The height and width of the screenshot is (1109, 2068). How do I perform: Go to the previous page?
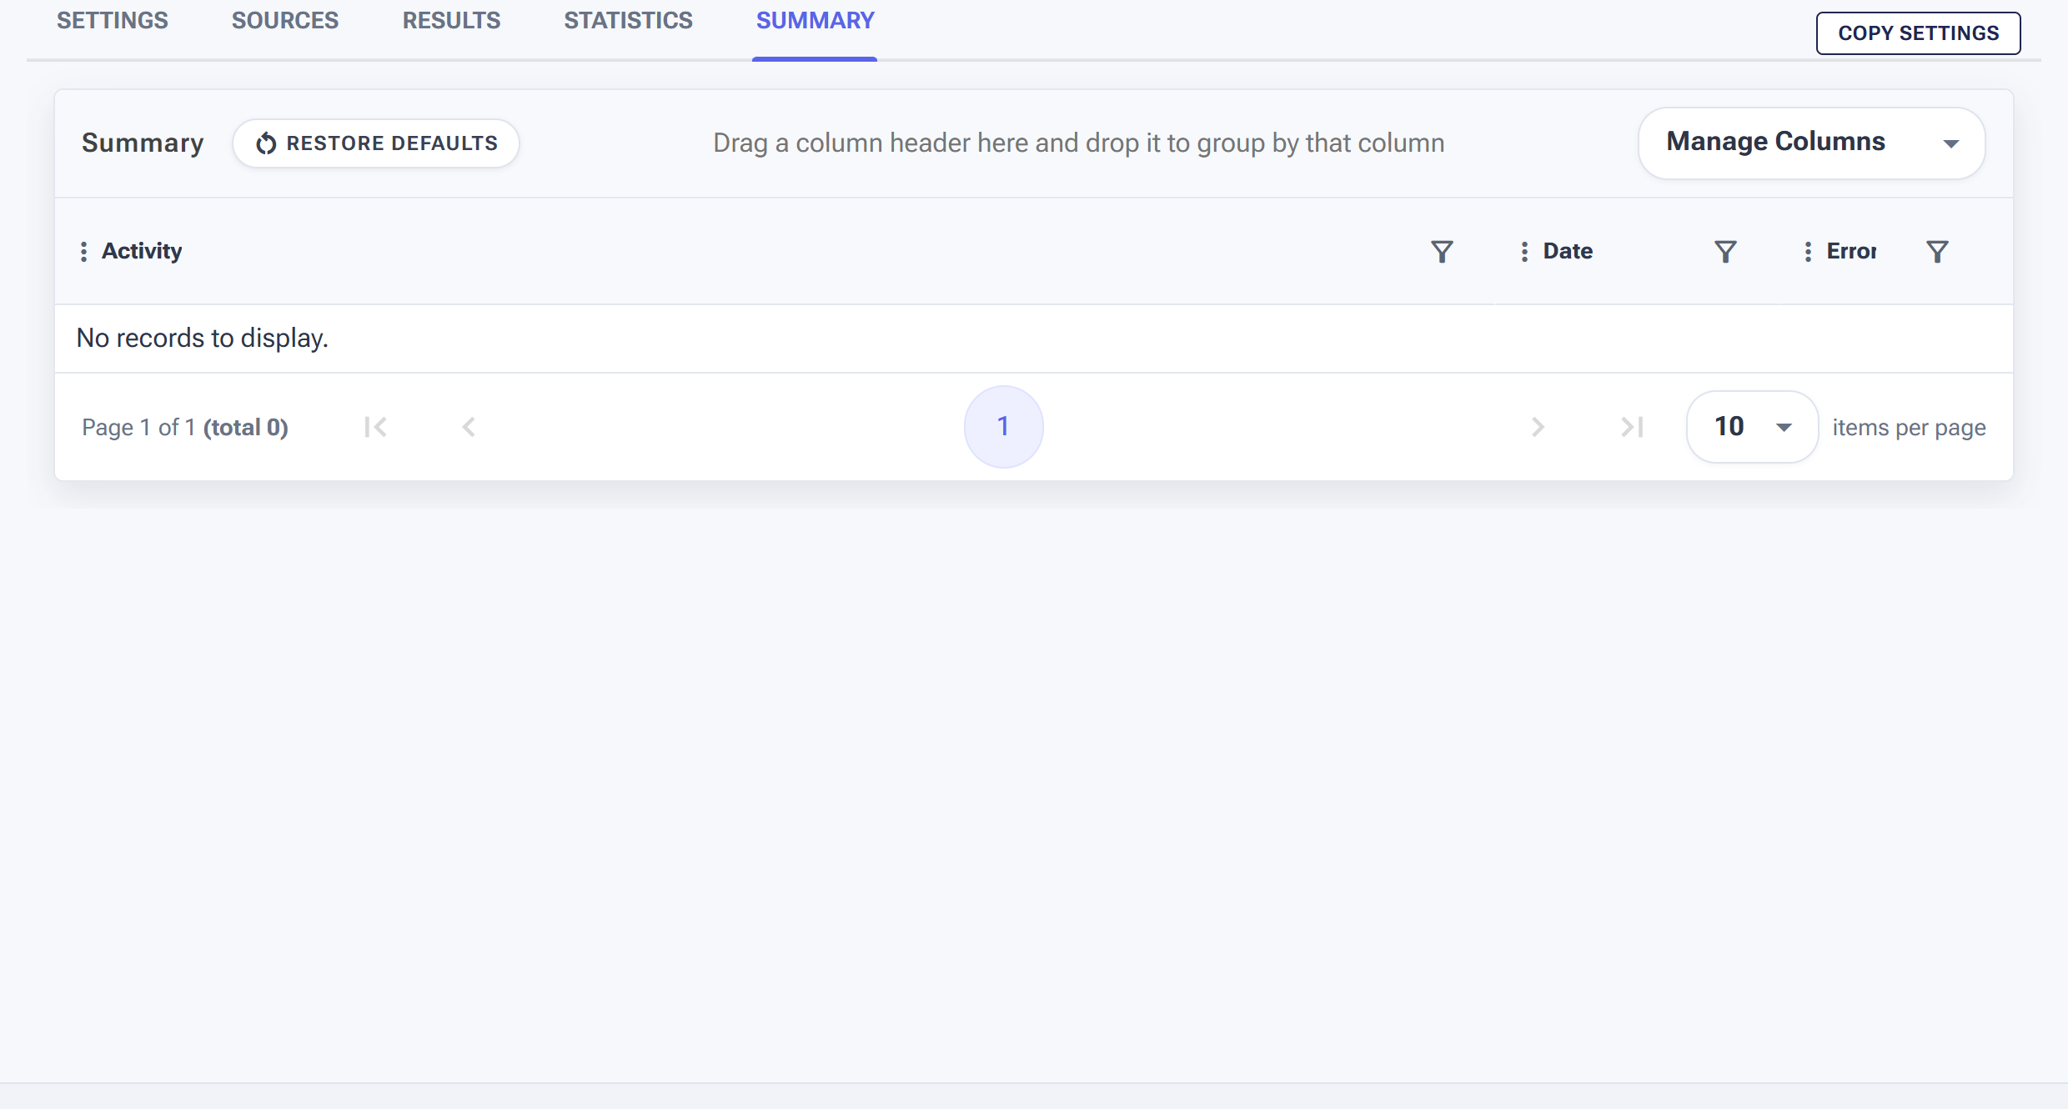coord(469,427)
